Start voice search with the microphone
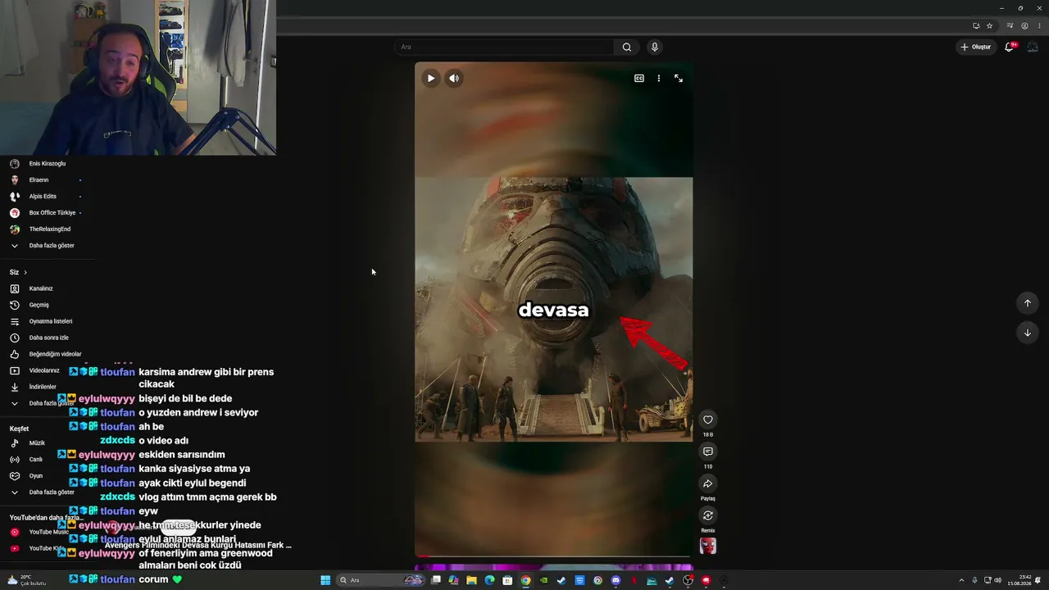Image resolution: width=1049 pixels, height=590 pixels. tap(655, 47)
